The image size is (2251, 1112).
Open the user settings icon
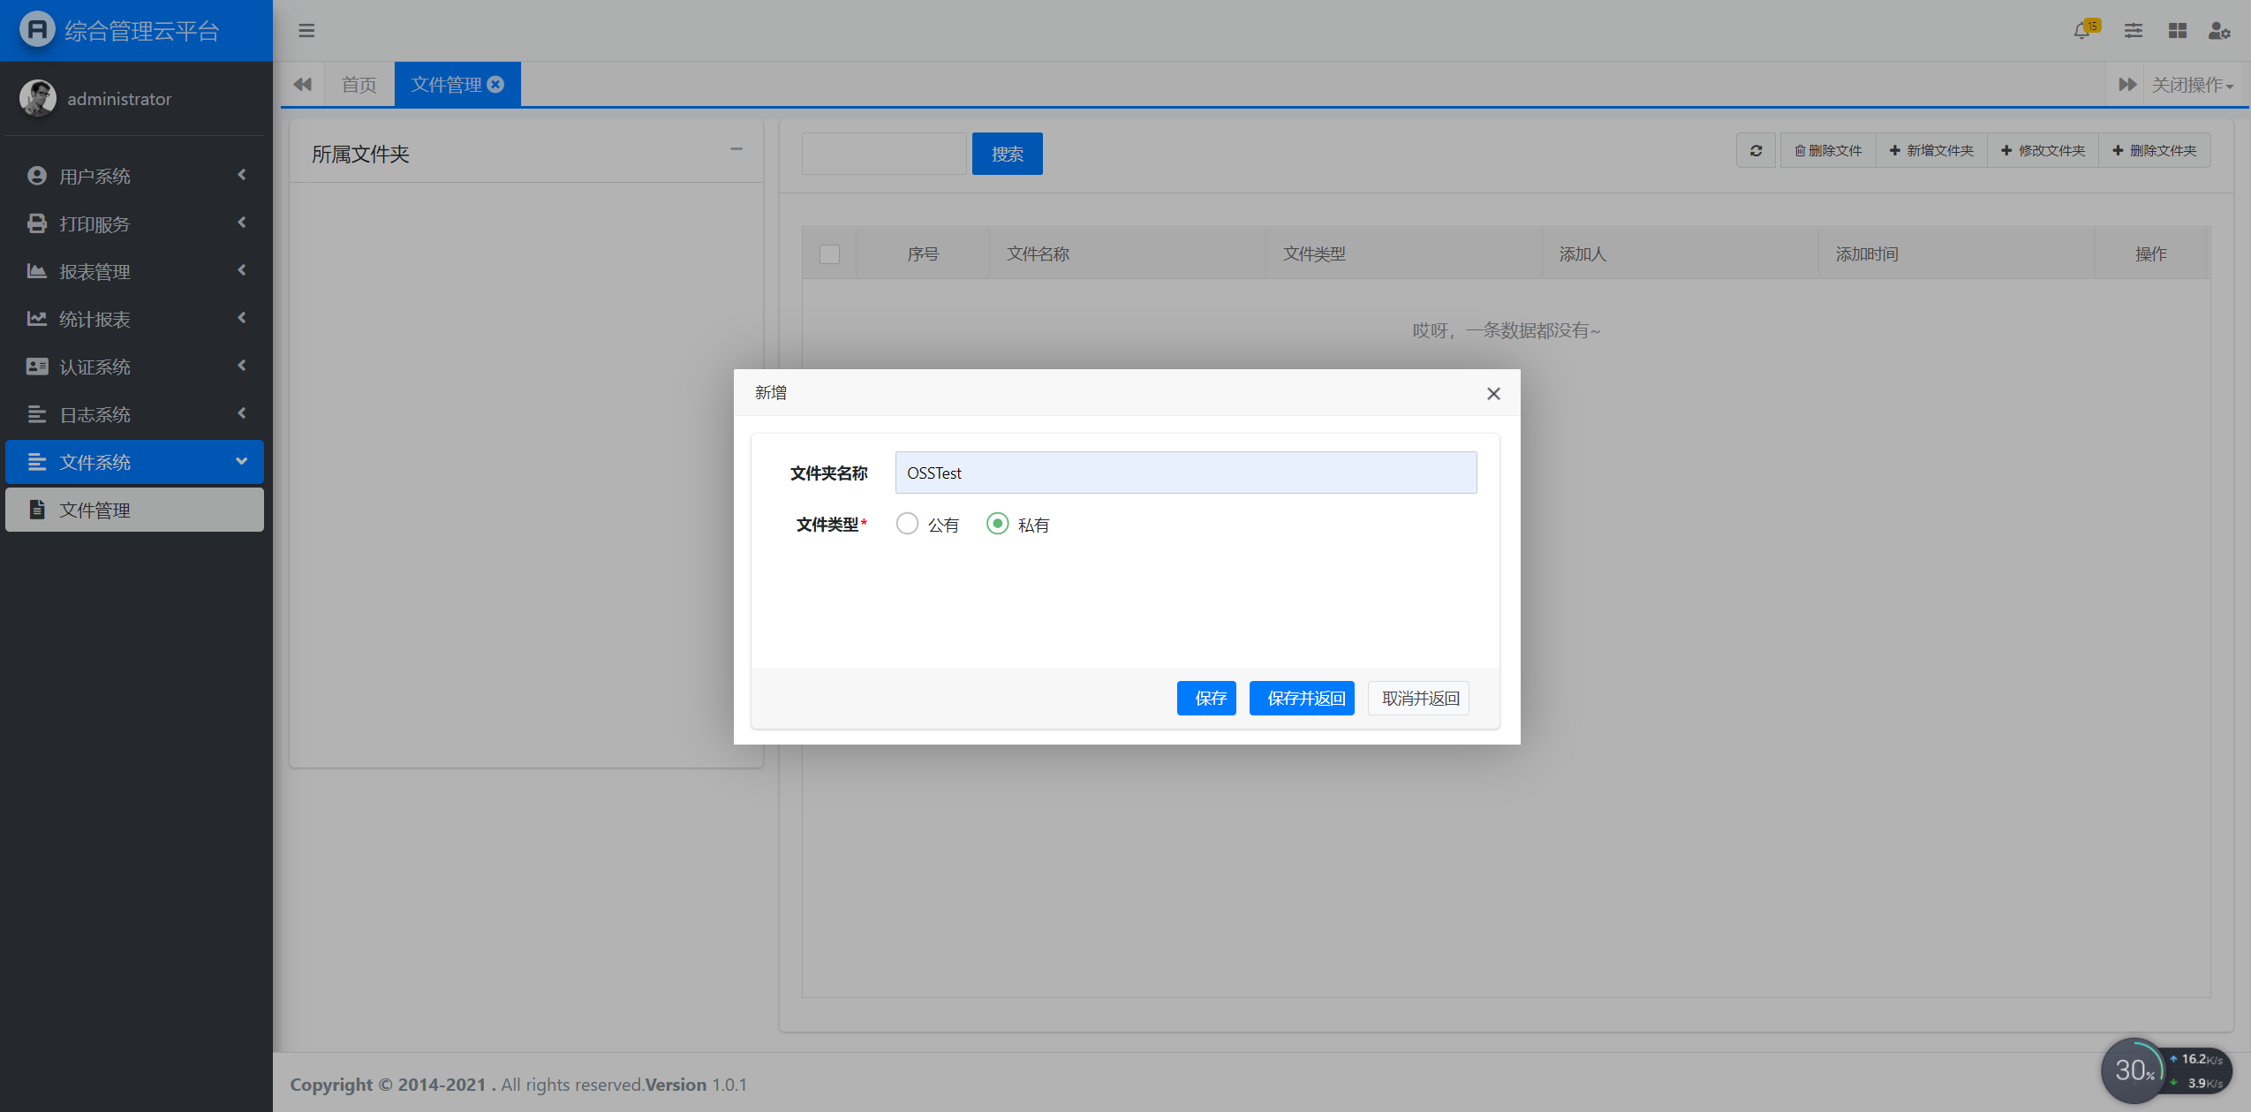point(2219,31)
